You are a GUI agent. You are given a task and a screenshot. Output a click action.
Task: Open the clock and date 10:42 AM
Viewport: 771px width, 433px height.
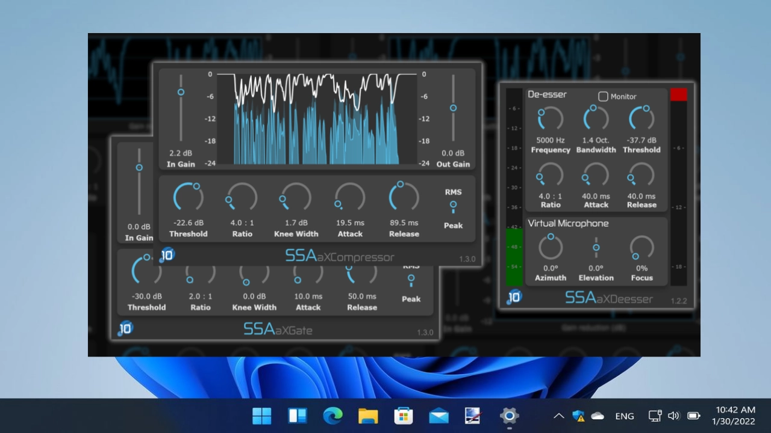pyautogui.click(x=734, y=416)
